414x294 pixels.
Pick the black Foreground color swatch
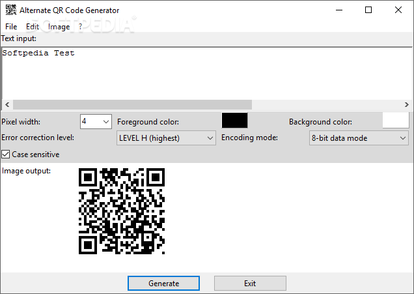tap(234, 121)
